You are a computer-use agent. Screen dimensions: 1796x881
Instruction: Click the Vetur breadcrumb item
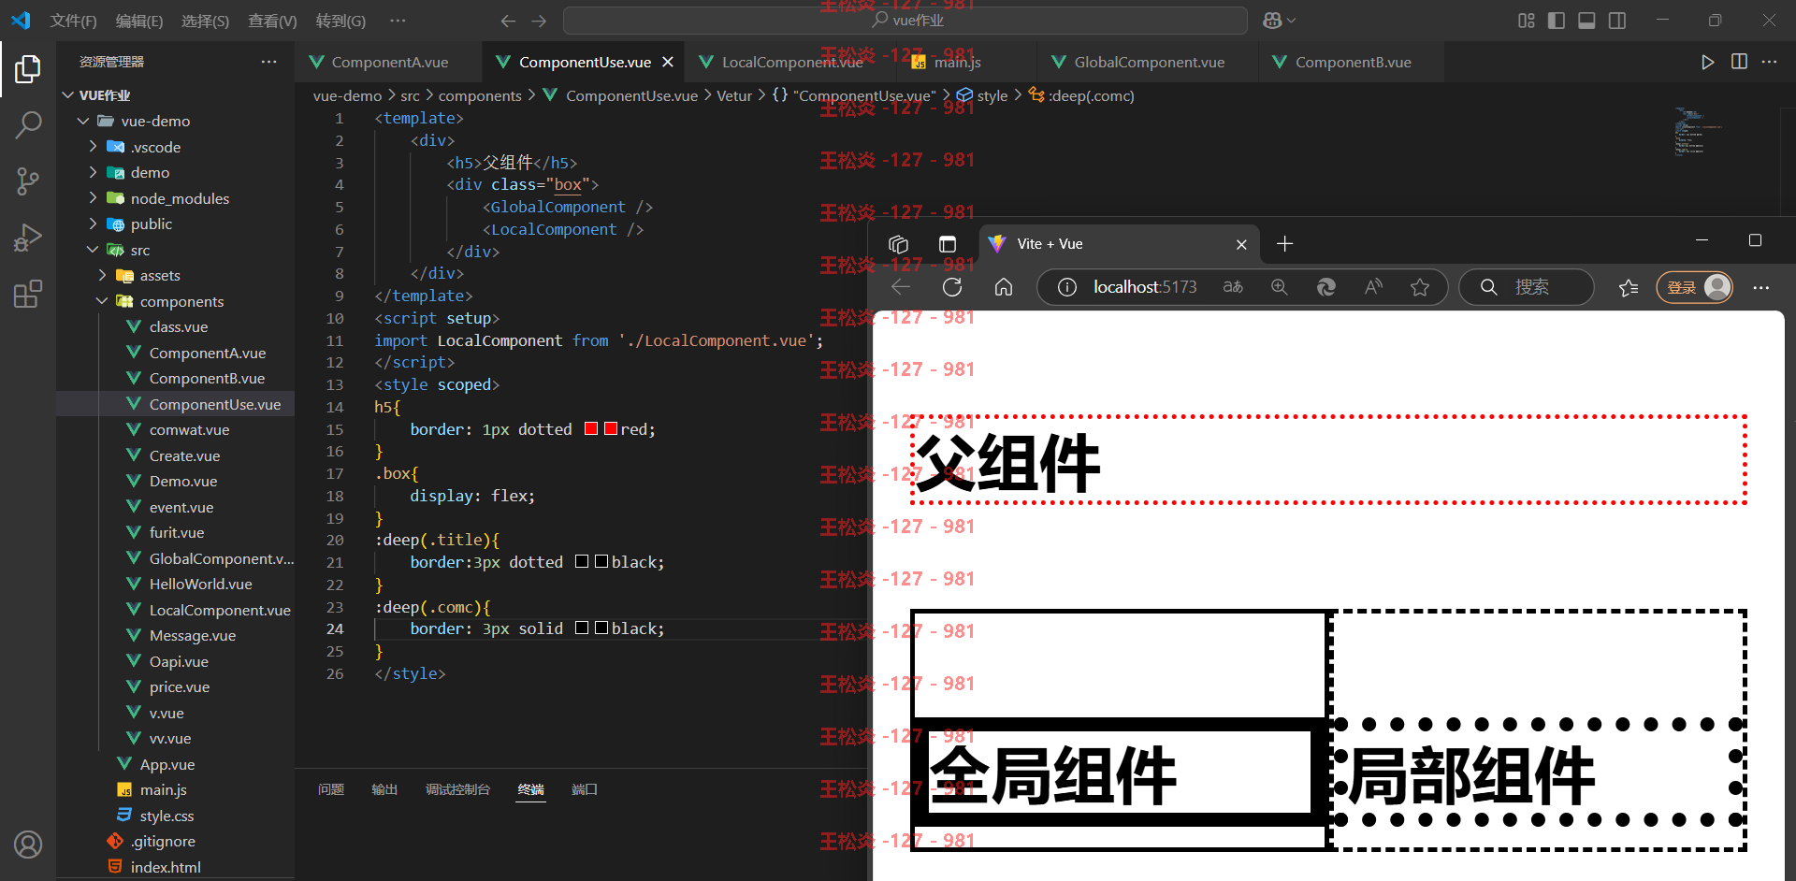pyautogui.click(x=734, y=95)
